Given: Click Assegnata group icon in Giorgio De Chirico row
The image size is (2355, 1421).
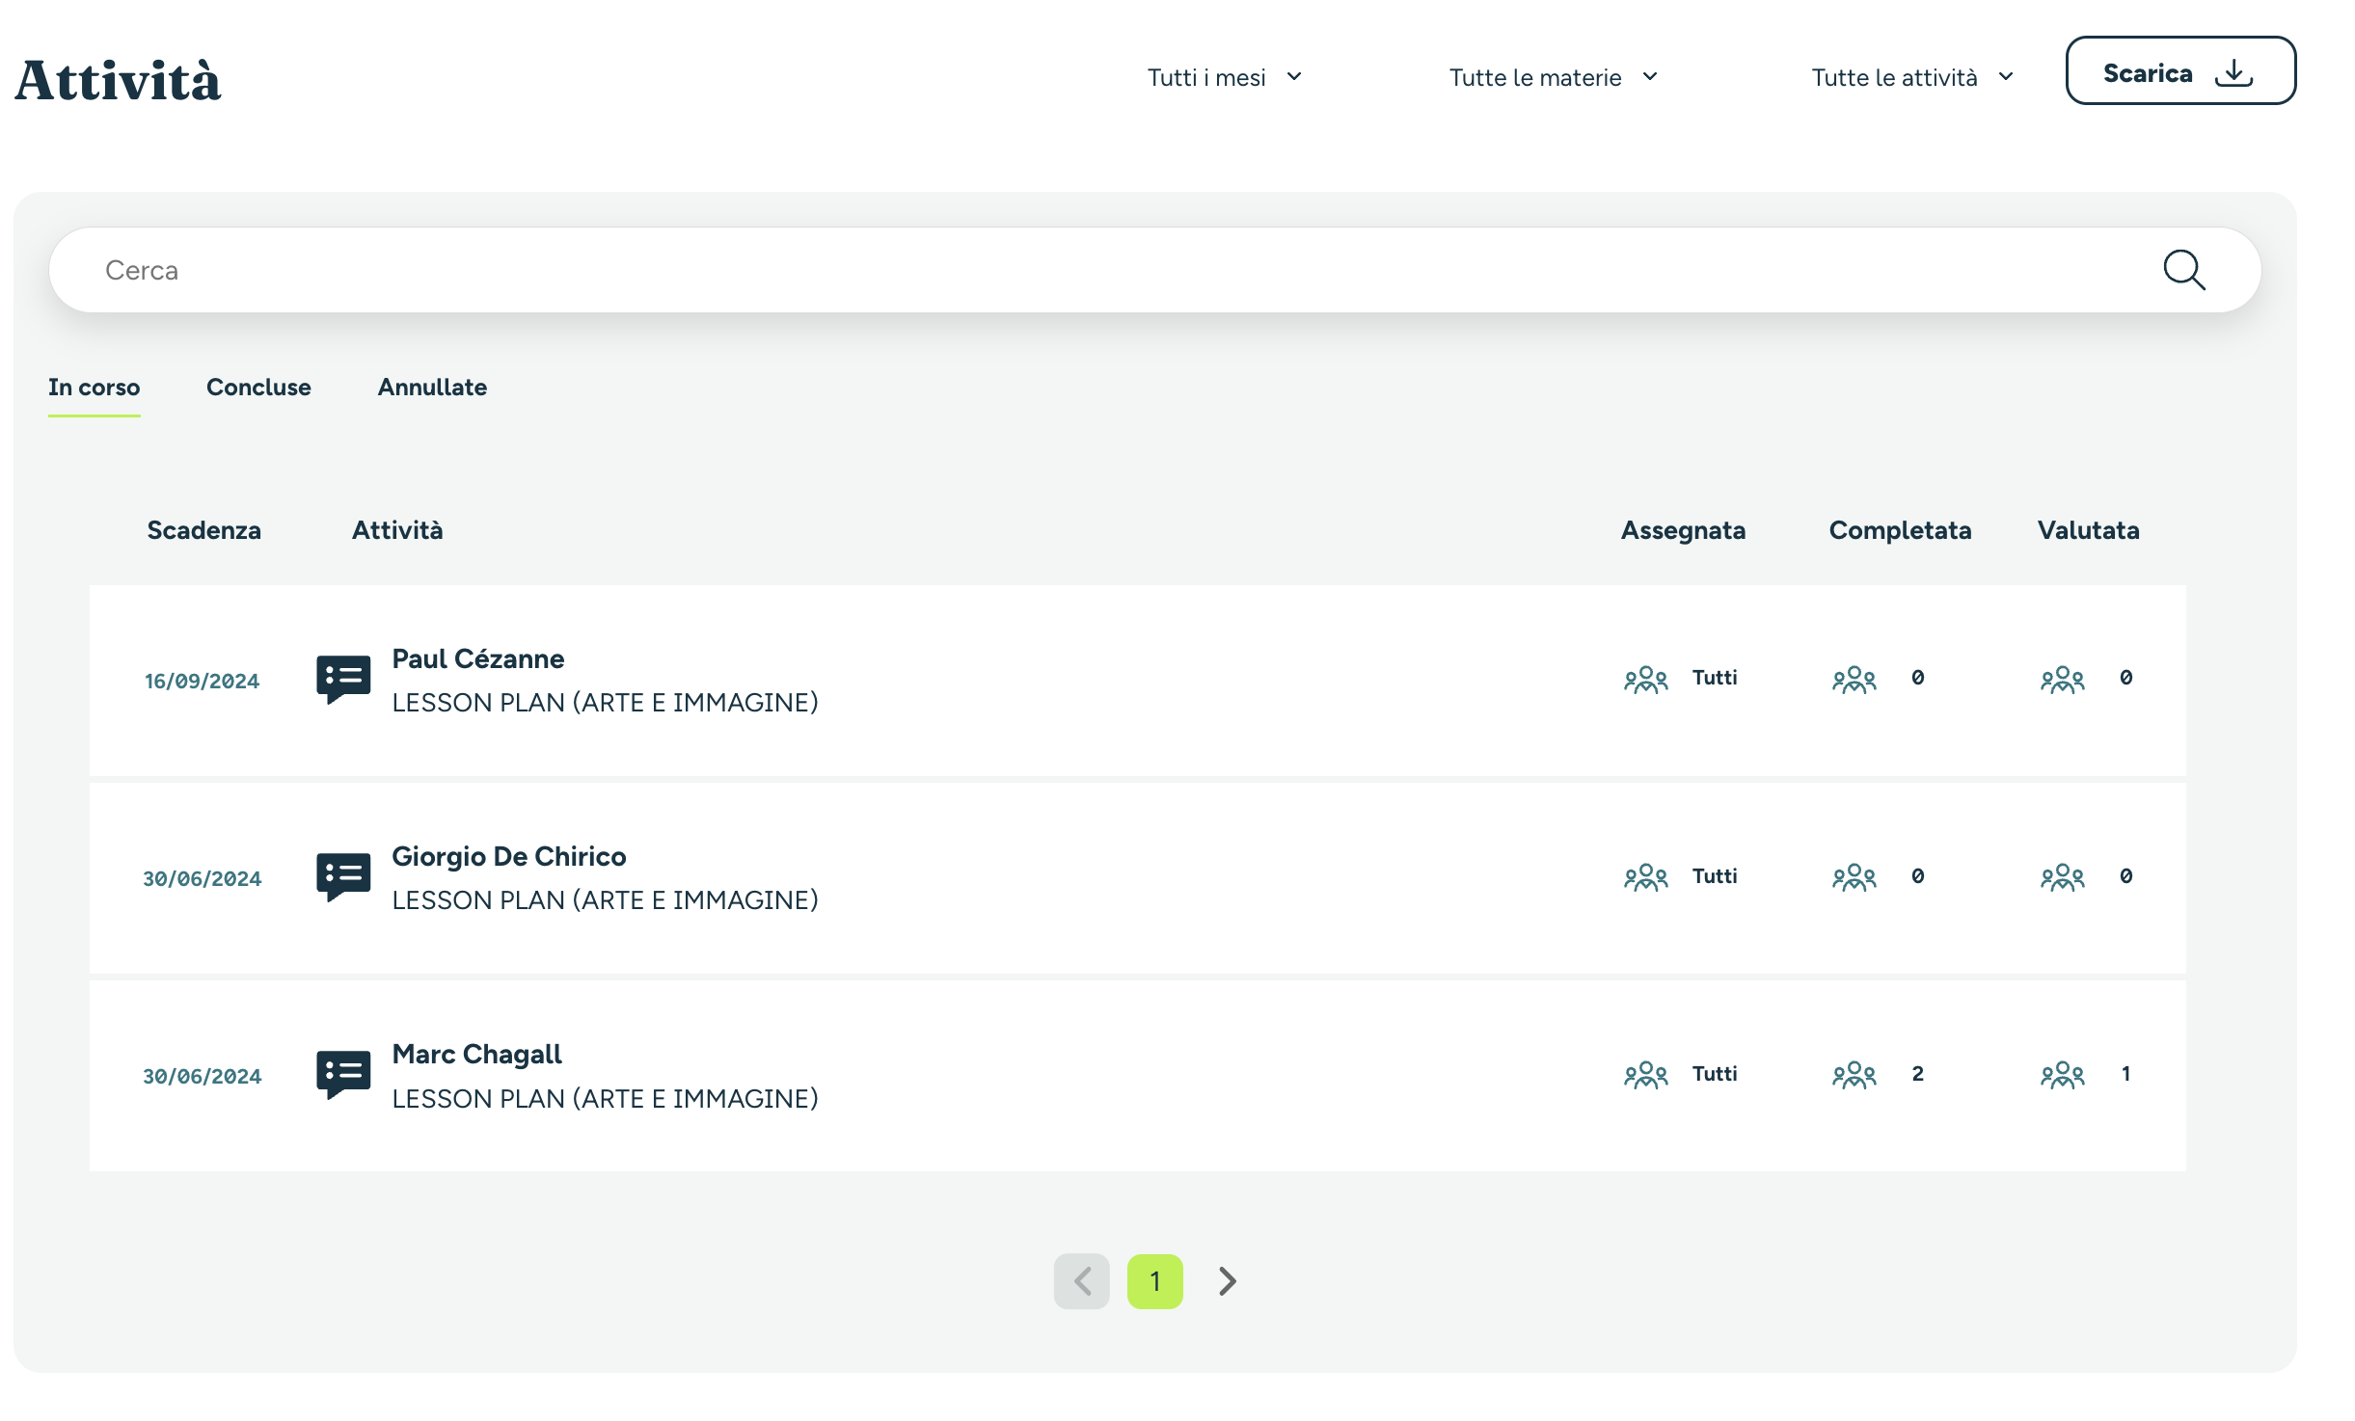Looking at the screenshot, I should pos(1646,877).
